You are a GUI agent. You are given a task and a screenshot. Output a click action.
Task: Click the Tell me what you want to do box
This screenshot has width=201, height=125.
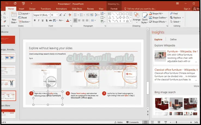141,9
